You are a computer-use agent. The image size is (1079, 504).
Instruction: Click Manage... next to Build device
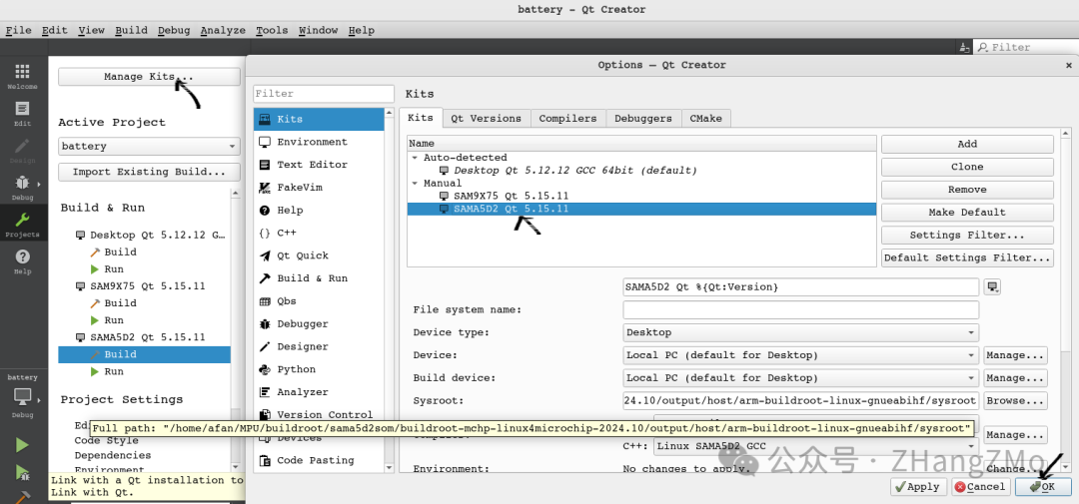coord(1015,378)
